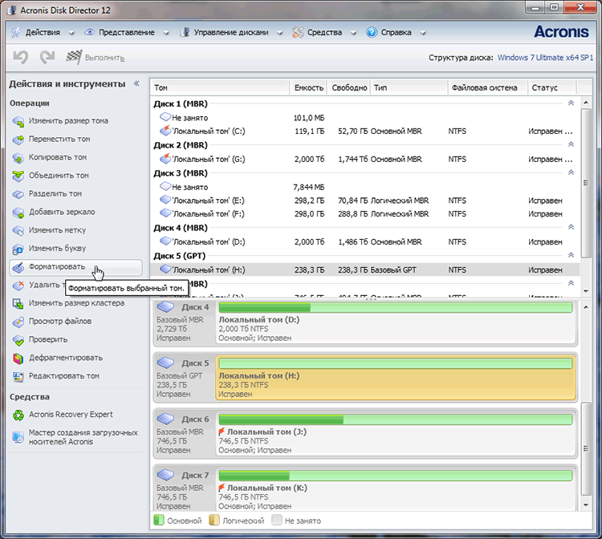Open the Действия menu dropdown arrow

[x=71, y=33]
